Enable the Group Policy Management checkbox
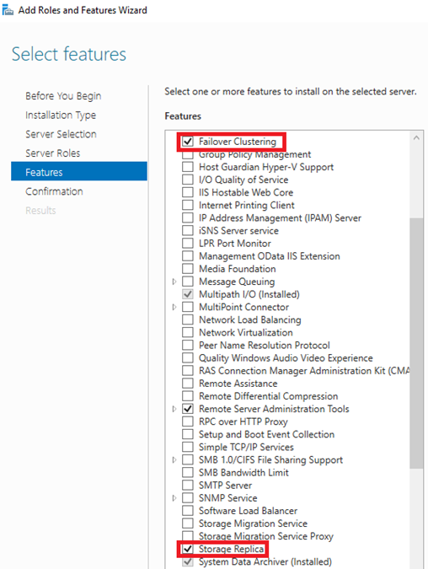The image size is (428, 569). pyautogui.click(x=188, y=155)
